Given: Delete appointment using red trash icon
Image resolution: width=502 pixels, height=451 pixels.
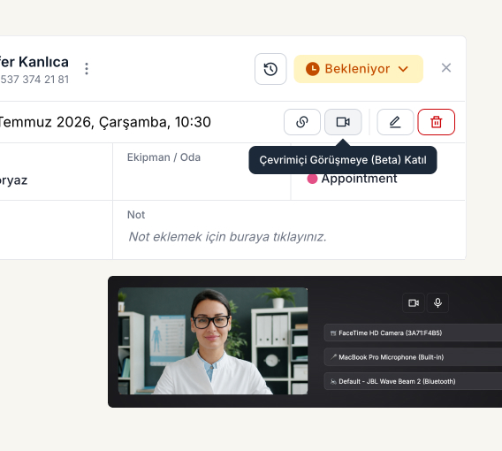Looking at the screenshot, I should point(436,122).
